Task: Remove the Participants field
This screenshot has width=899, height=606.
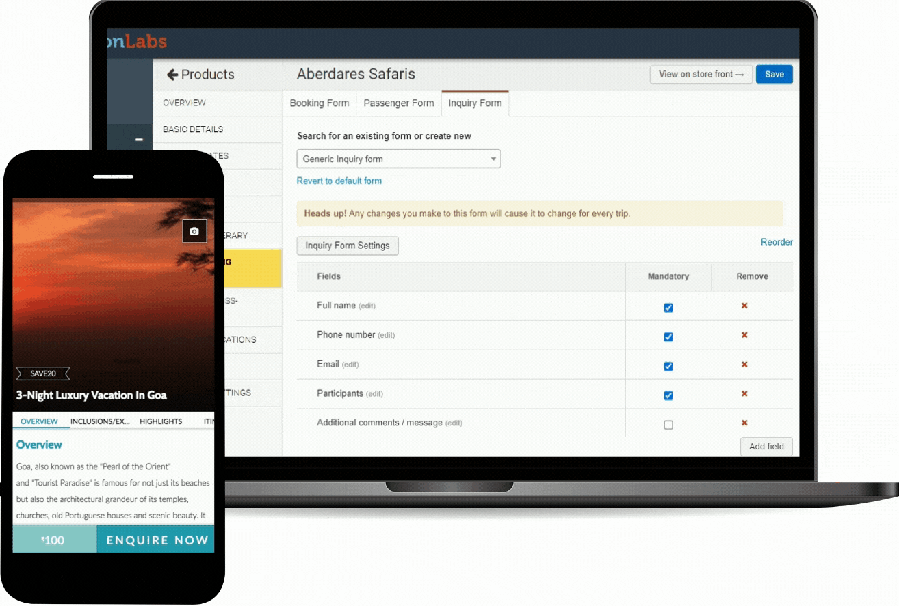Action: (x=744, y=394)
